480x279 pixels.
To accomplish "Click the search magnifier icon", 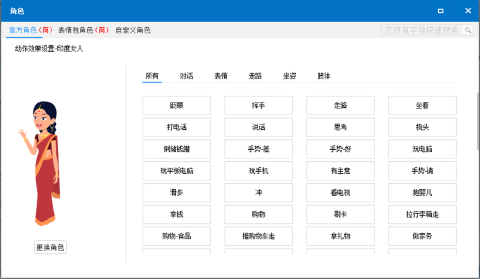I will point(468,30).
